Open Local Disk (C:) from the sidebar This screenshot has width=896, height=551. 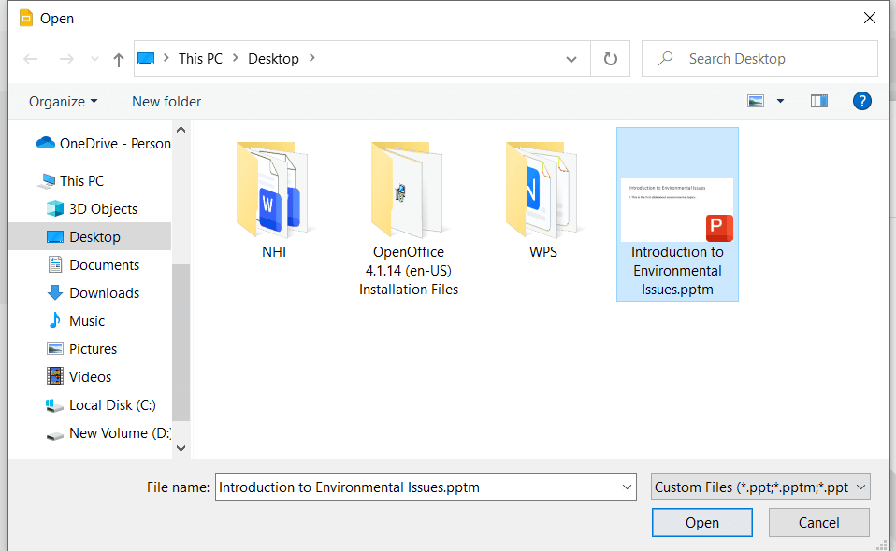coord(110,404)
